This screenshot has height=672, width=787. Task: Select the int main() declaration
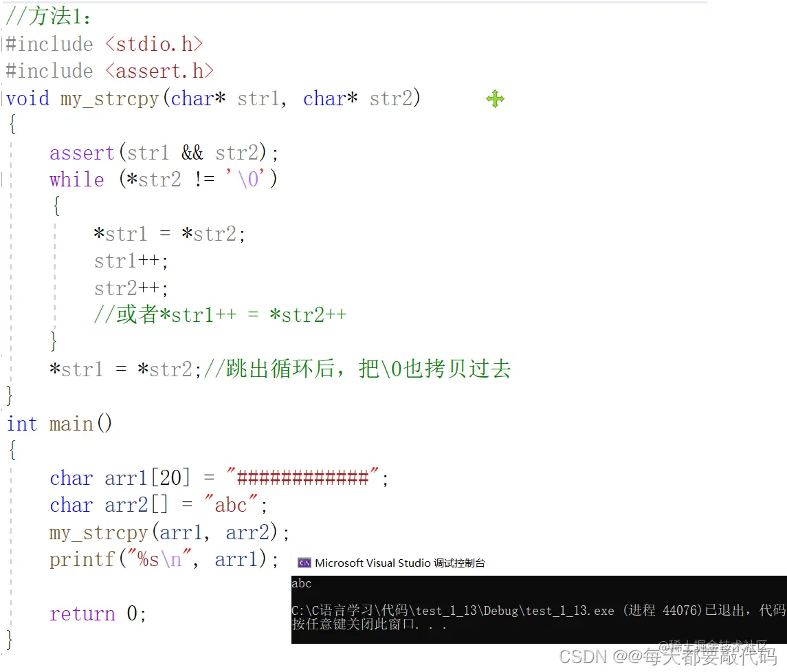click(60, 423)
